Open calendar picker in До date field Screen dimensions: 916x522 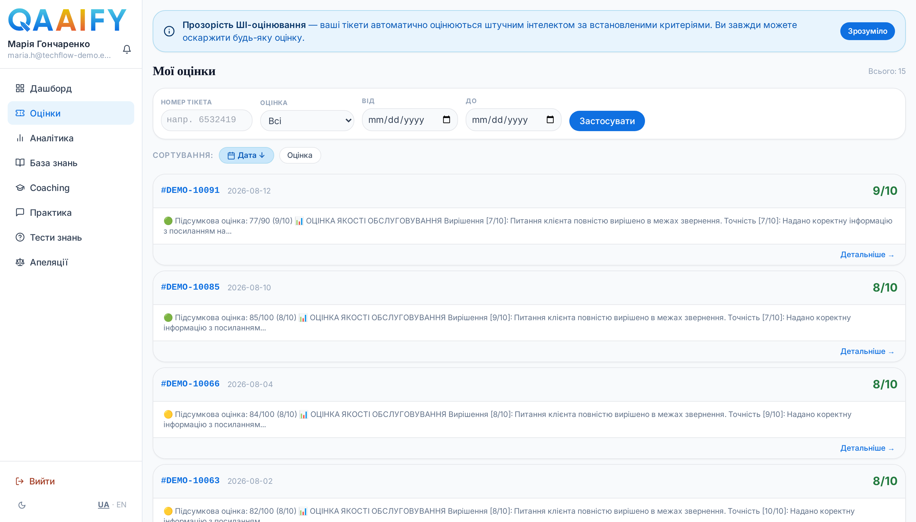click(550, 119)
